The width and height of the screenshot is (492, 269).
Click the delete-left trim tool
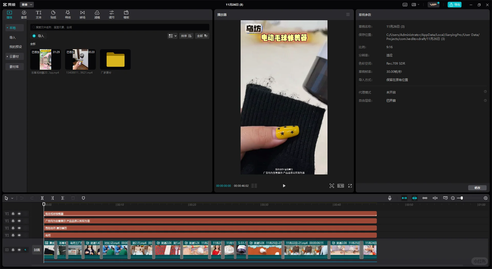[x=53, y=198]
